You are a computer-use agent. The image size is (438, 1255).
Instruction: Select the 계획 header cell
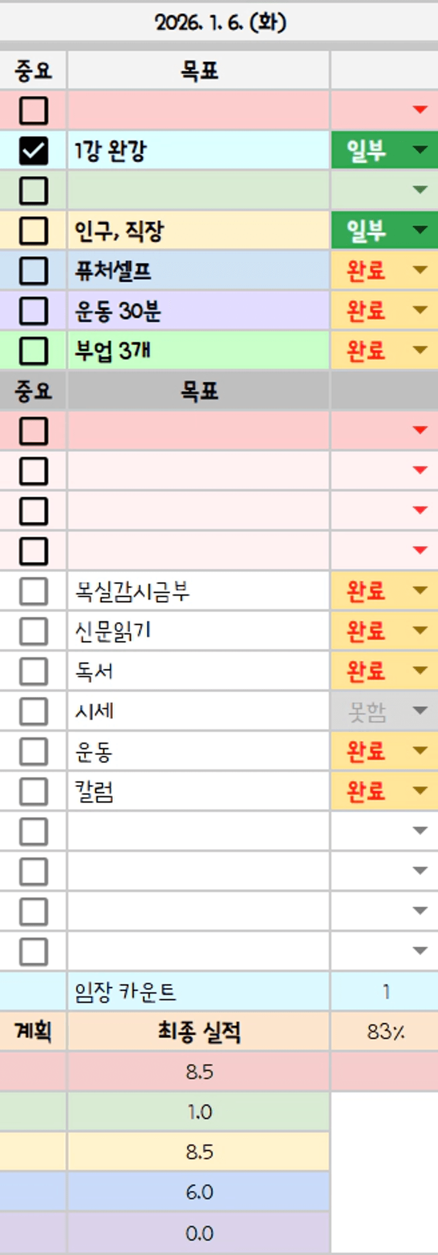[x=33, y=1032]
